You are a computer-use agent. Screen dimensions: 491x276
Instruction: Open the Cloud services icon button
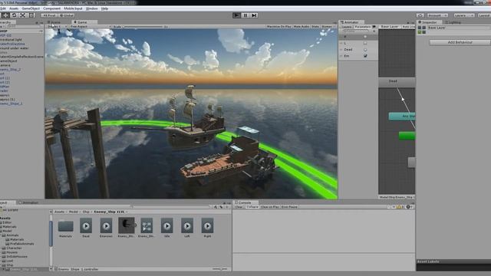(420, 15)
